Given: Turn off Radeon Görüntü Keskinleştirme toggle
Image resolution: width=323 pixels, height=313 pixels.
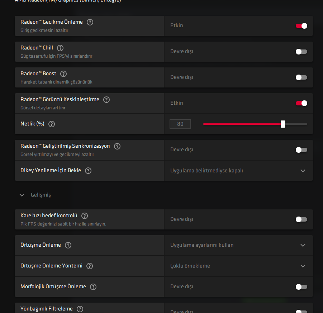Looking at the screenshot, I should tap(301, 103).
